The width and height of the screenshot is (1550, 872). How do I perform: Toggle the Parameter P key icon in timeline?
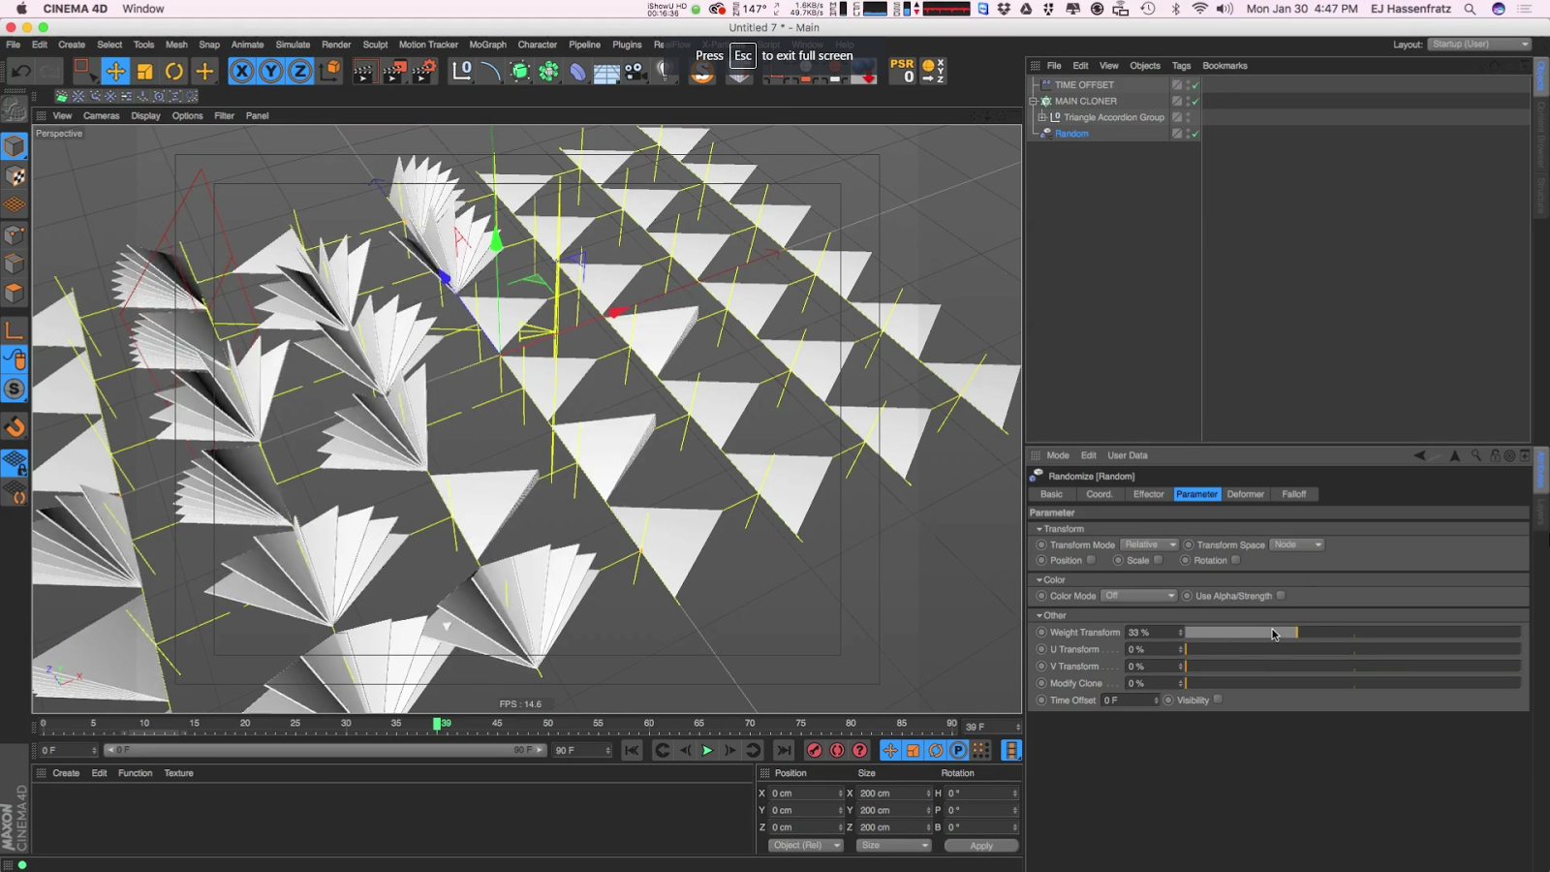point(958,750)
